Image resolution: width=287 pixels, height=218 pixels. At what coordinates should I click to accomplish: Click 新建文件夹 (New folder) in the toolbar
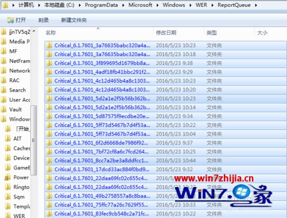tap(74, 20)
